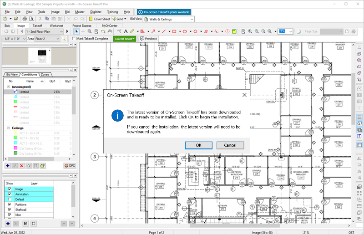Toggle Mark Takeoff Complete checkbox

pos(74,39)
